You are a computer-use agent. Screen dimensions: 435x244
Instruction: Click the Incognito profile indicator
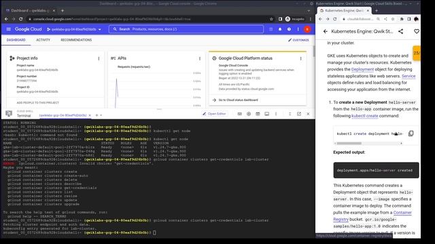tap(295, 19)
